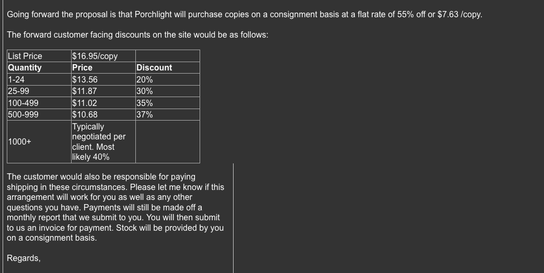Select the "25-99" quantity row cell
This screenshot has width=544, height=273.
(x=19, y=91)
